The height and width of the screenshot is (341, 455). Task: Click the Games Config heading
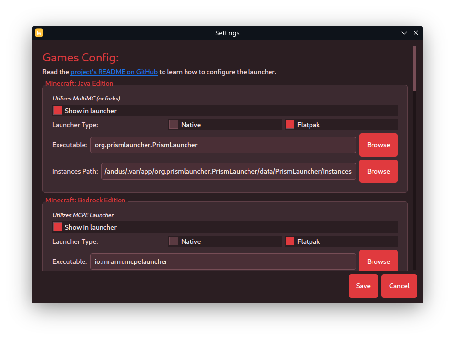[x=81, y=58]
